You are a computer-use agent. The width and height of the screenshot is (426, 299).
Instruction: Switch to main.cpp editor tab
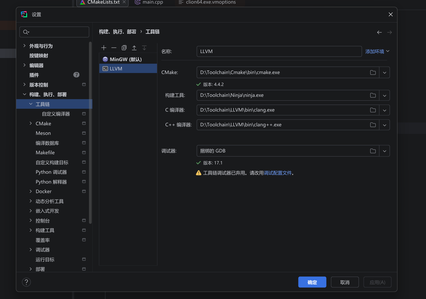coord(149,2)
